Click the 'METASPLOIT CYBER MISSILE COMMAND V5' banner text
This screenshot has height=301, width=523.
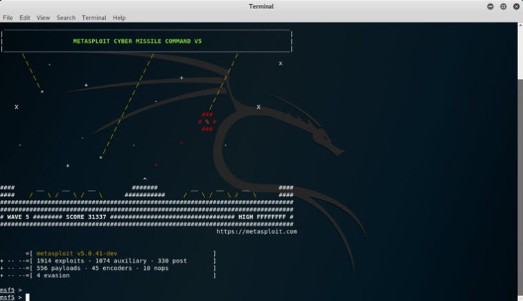(137, 41)
